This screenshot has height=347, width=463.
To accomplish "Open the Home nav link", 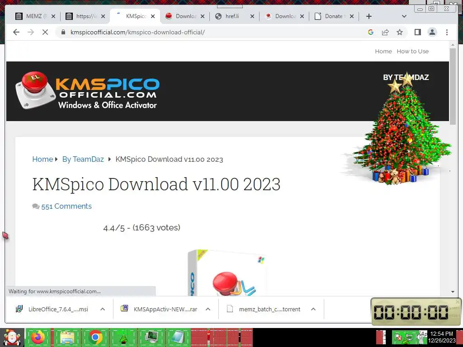I will tap(383, 52).
